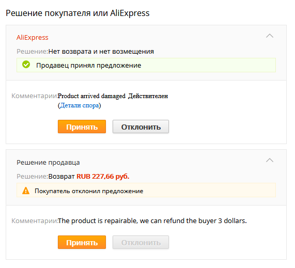Click the green checkmark status icon

(x=26, y=65)
